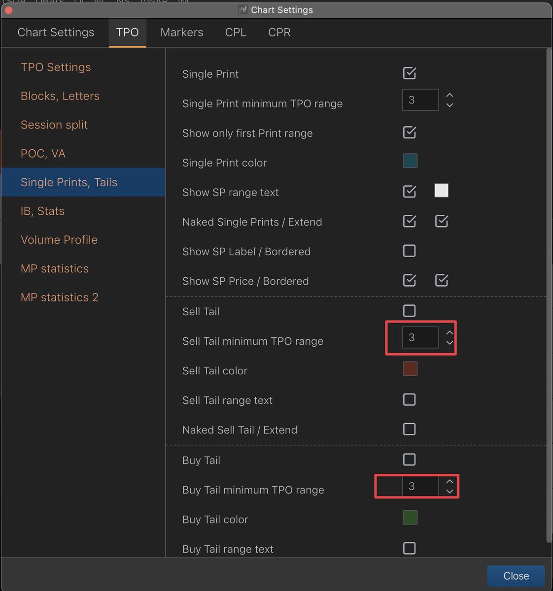The image size is (553, 591).
Task: Open MP statistics 2 section
Action: coord(83,297)
